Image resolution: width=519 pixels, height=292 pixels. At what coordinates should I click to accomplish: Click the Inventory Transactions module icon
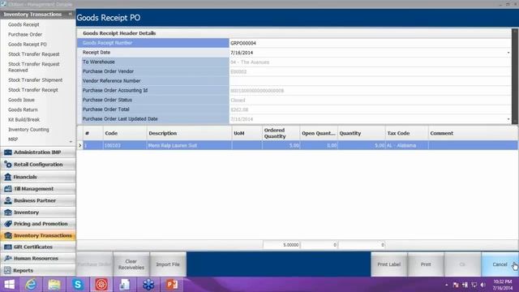[8, 235]
